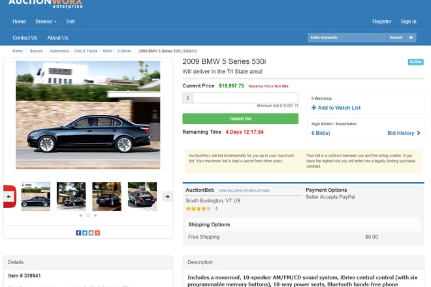The image size is (431, 287).
Task: Click the Description panel header
Action: [303, 262]
